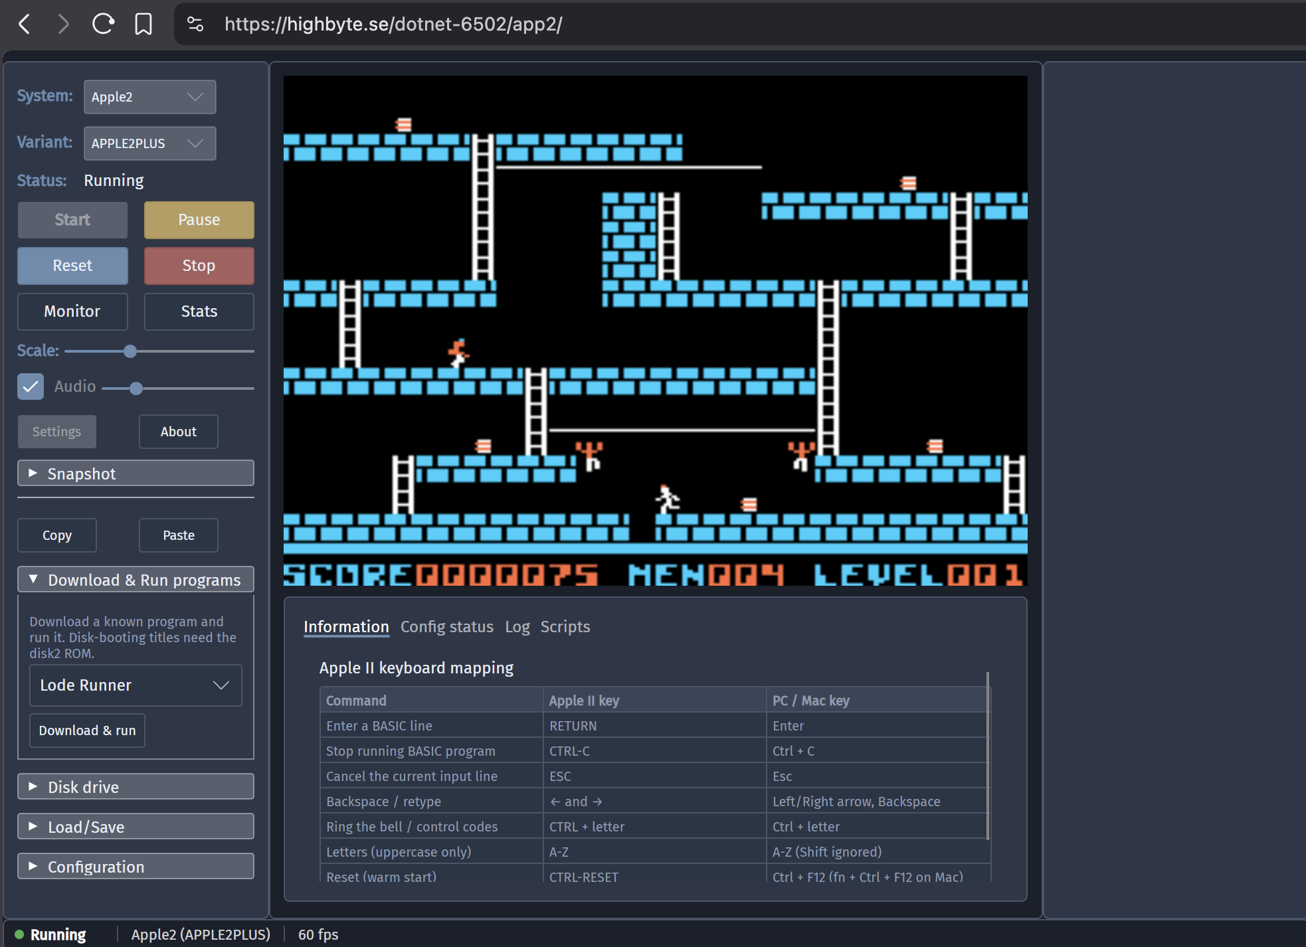This screenshot has width=1306, height=947.
Task: Open the Variant dropdown showing APPLE2PLUS
Action: click(149, 143)
